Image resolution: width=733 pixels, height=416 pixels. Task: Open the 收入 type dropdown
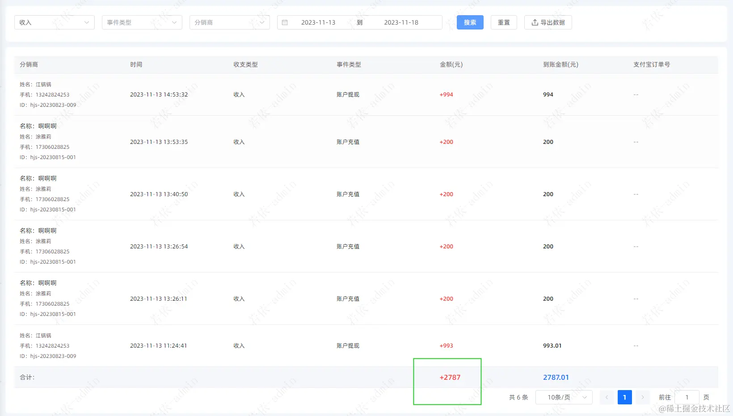coord(55,22)
